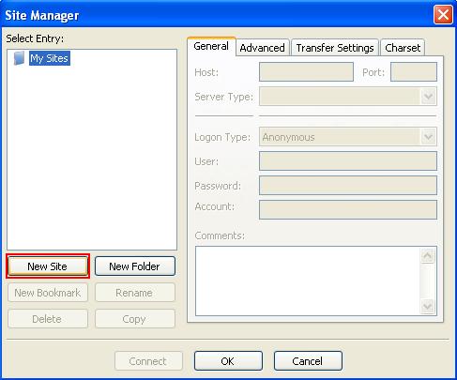This screenshot has width=457, height=380.
Task: Click the Host input field
Action: tap(306, 72)
